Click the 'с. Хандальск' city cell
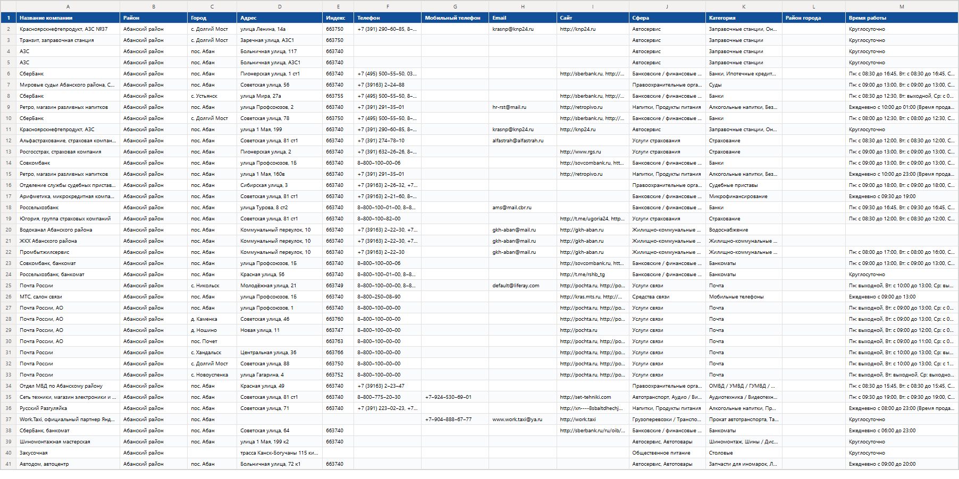The image size is (959, 479). pos(212,353)
